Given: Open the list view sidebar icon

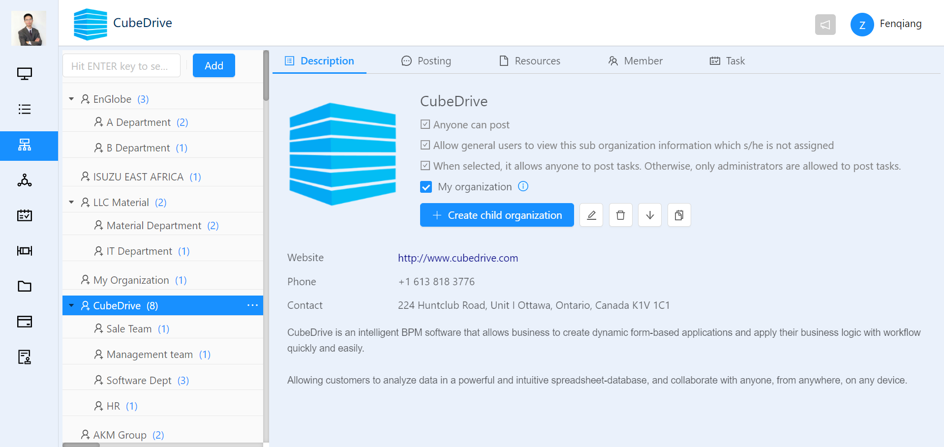Looking at the screenshot, I should point(25,109).
